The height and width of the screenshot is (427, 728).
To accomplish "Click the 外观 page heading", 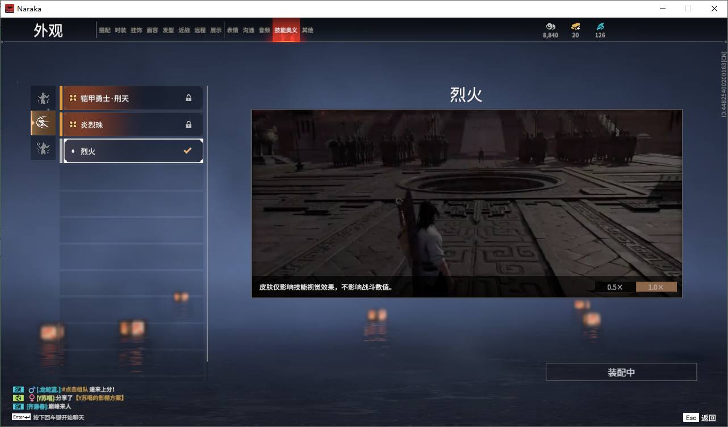I will point(48,30).
